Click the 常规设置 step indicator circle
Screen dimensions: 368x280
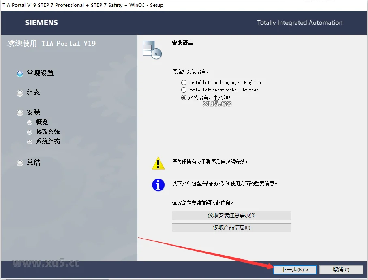click(x=19, y=73)
